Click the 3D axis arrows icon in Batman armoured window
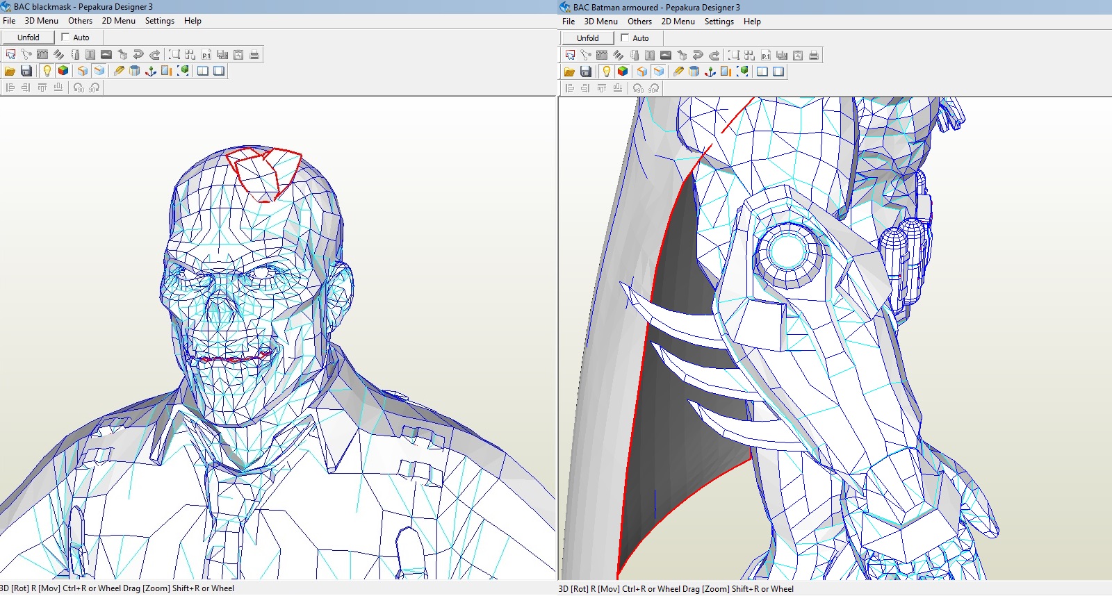 710,72
